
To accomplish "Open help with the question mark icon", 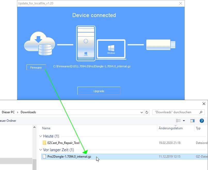I will [202, 121].
